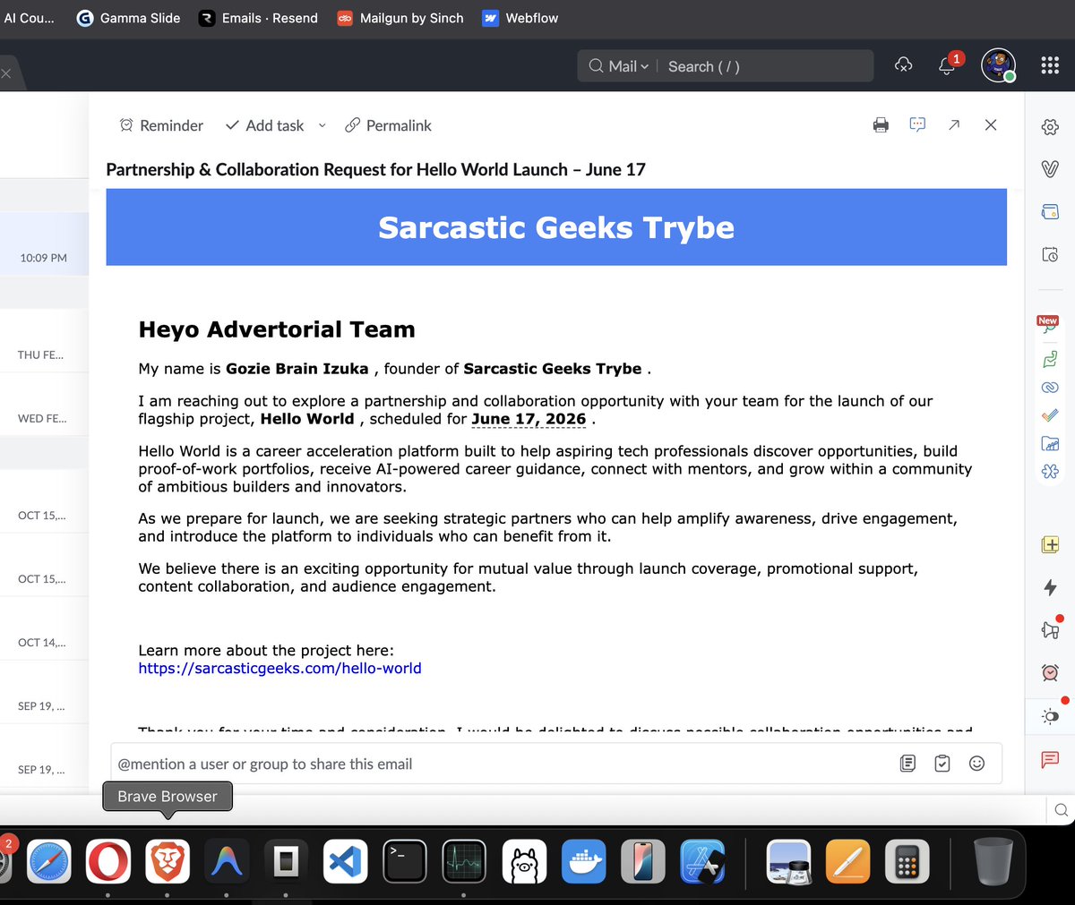Image resolution: width=1075 pixels, height=905 pixels.
Task: Open Ollama llama icon in Dock
Action: click(x=524, y=862)
